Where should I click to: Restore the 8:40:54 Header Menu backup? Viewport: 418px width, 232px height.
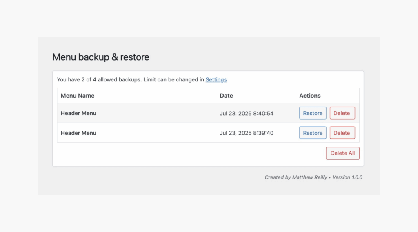pos(313,113)
